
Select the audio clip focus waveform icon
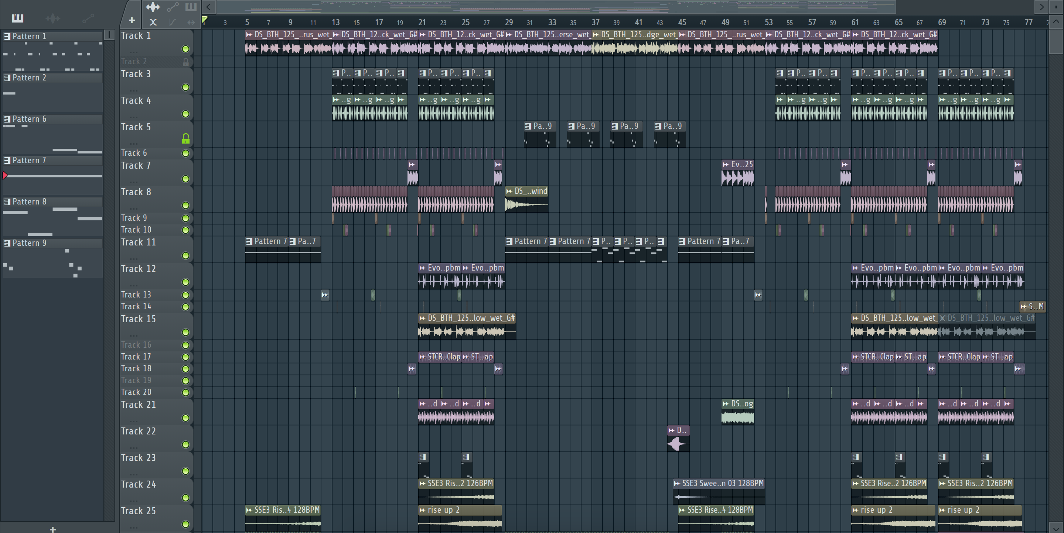tap(153, 7)
